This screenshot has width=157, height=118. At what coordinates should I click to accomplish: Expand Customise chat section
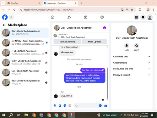tap(132, 57)
